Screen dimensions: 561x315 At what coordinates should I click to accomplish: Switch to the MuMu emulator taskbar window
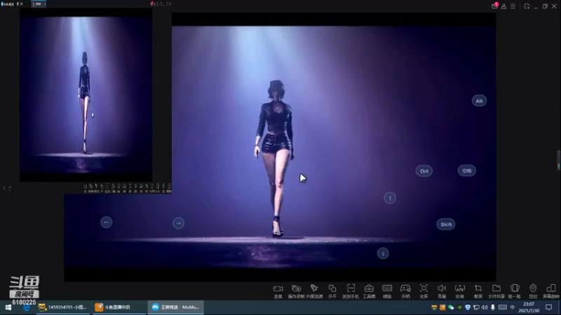click(175, 307)
